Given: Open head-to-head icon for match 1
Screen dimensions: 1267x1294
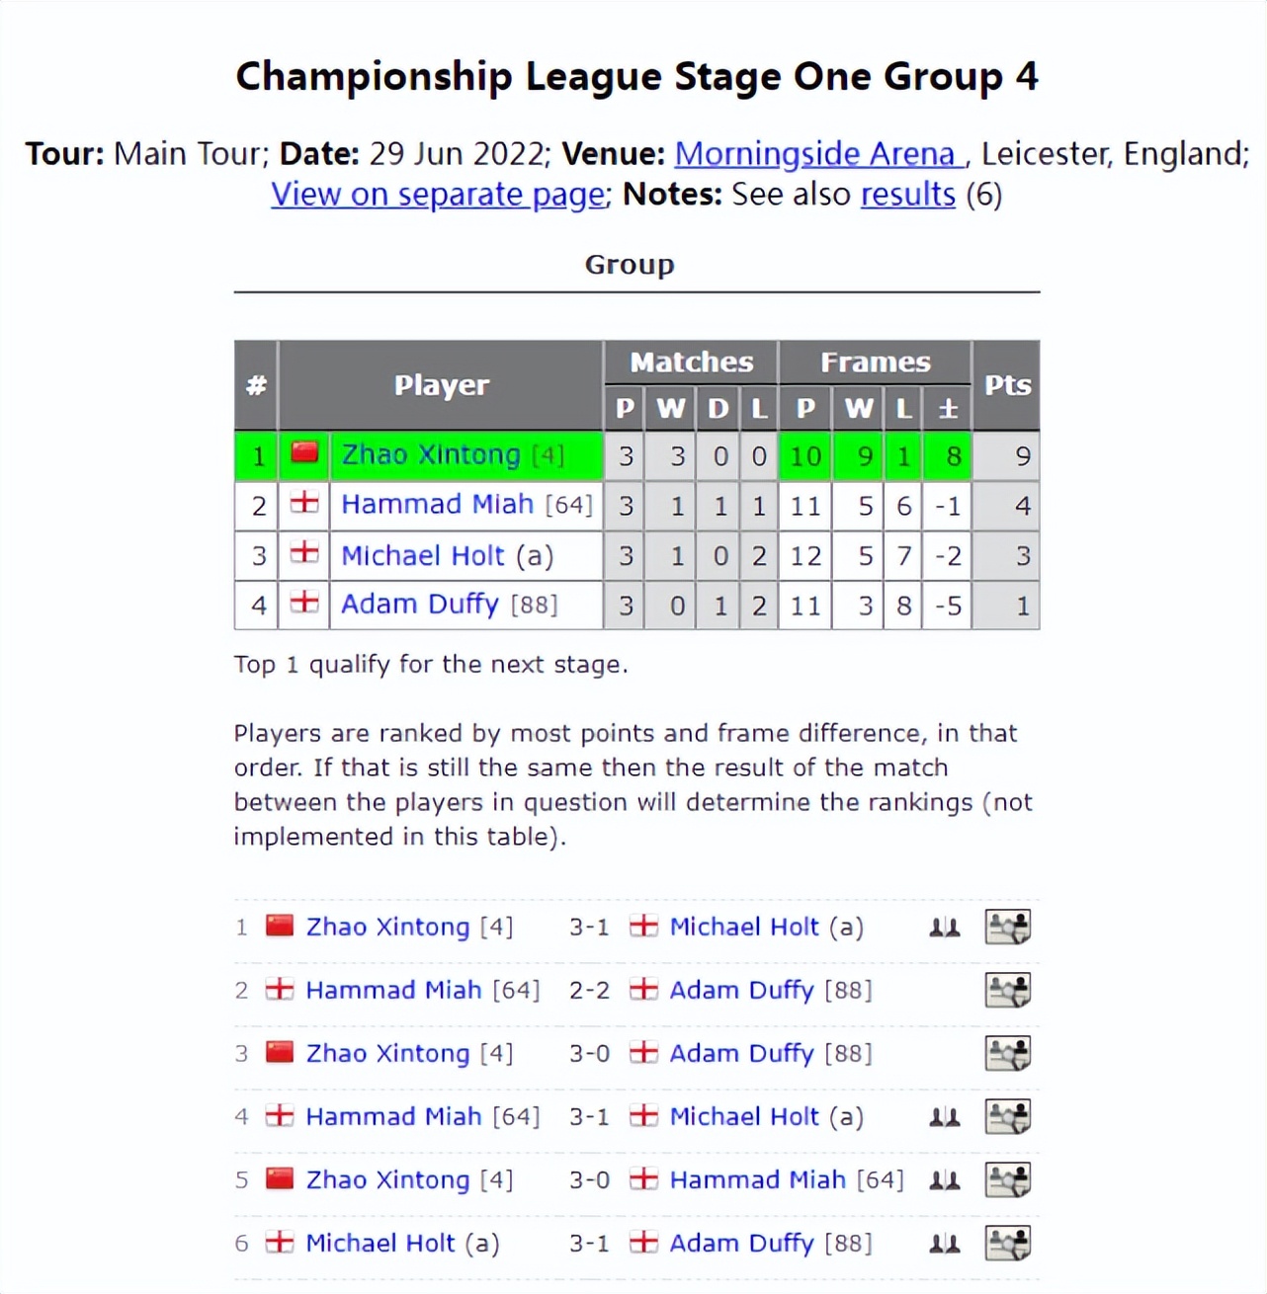Looking at the screenshot, I should coord(945,928).
